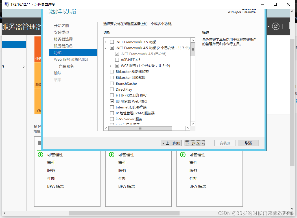Go to 服务器选择 wizard step
Screen dimensions: 297x218
[x=63, y=39]
